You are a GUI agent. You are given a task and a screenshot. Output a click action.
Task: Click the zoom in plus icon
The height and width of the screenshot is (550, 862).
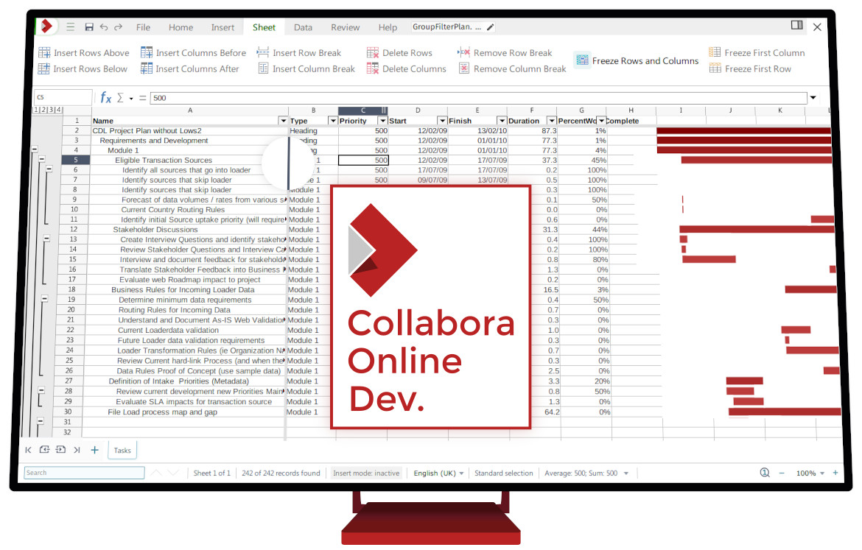click(835, 473)
